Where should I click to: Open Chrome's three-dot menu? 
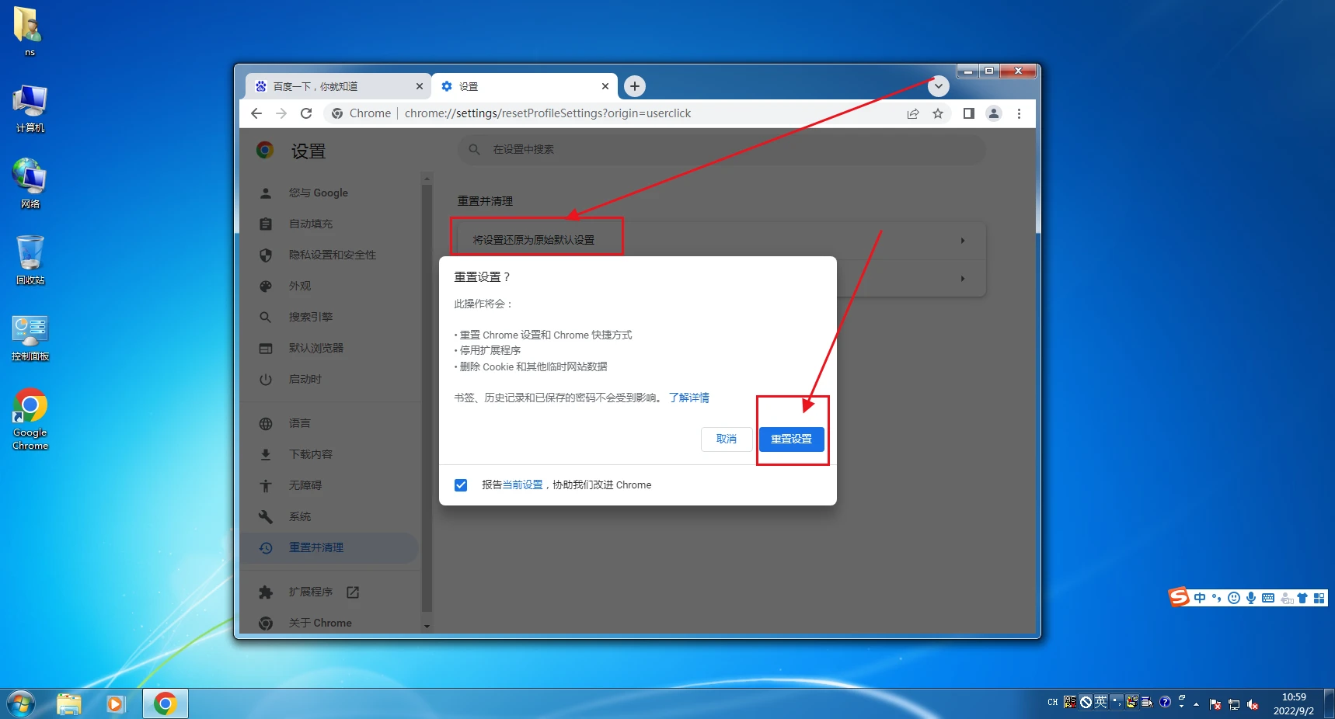click(1019, 113)
